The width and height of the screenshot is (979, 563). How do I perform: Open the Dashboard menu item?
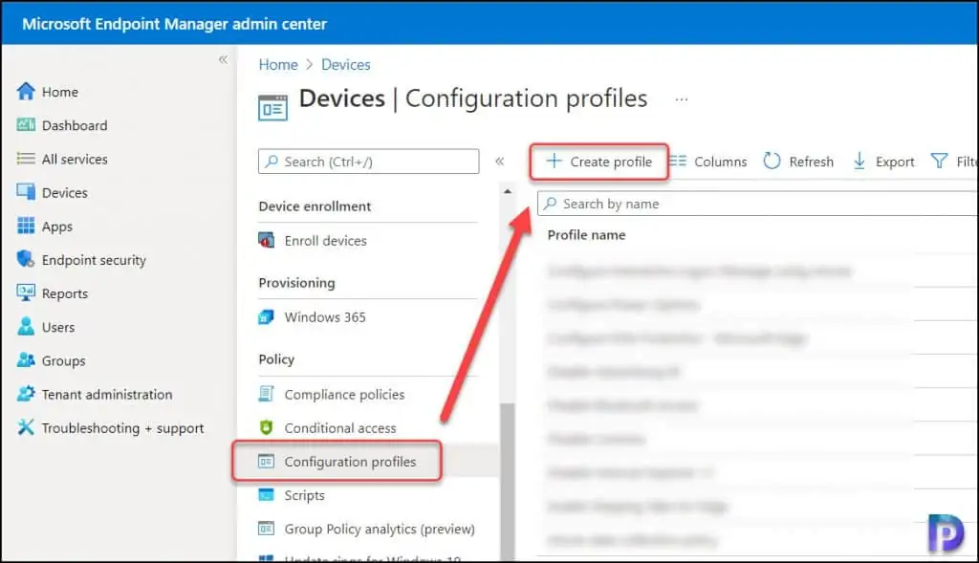(x=75, y=125)
